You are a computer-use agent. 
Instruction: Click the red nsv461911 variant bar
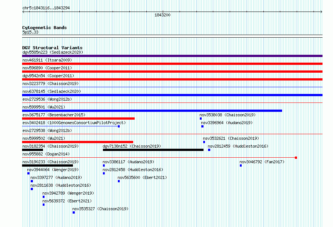[172, 64]
